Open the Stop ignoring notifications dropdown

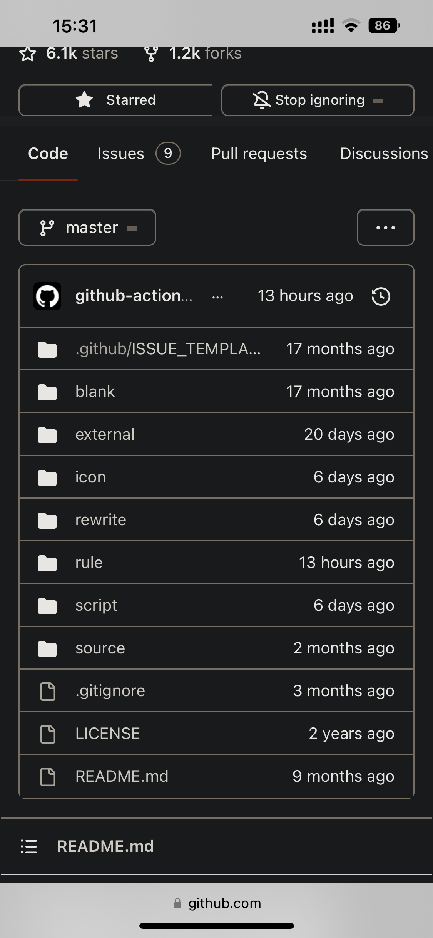[318, 100]
